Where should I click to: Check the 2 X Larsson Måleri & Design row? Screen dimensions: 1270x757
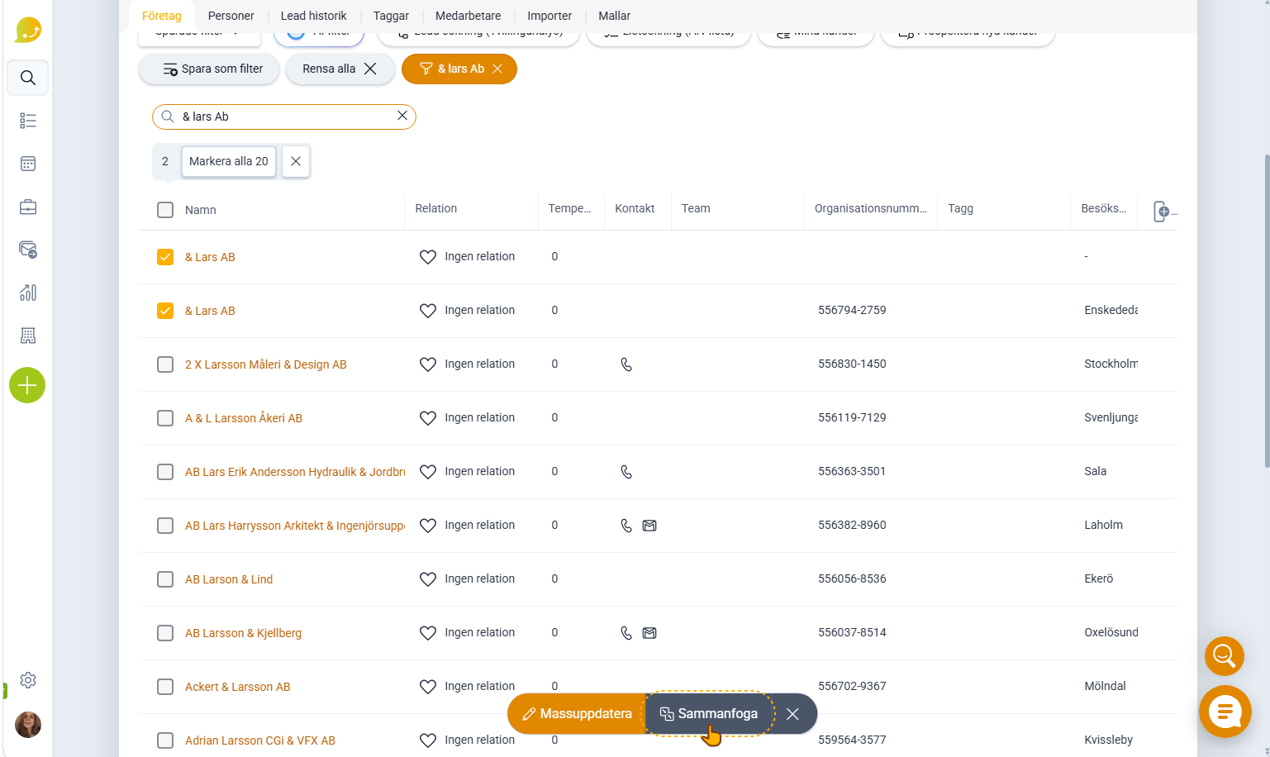(x=165, y=364)
